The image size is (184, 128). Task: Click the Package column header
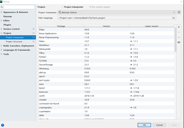61,26
